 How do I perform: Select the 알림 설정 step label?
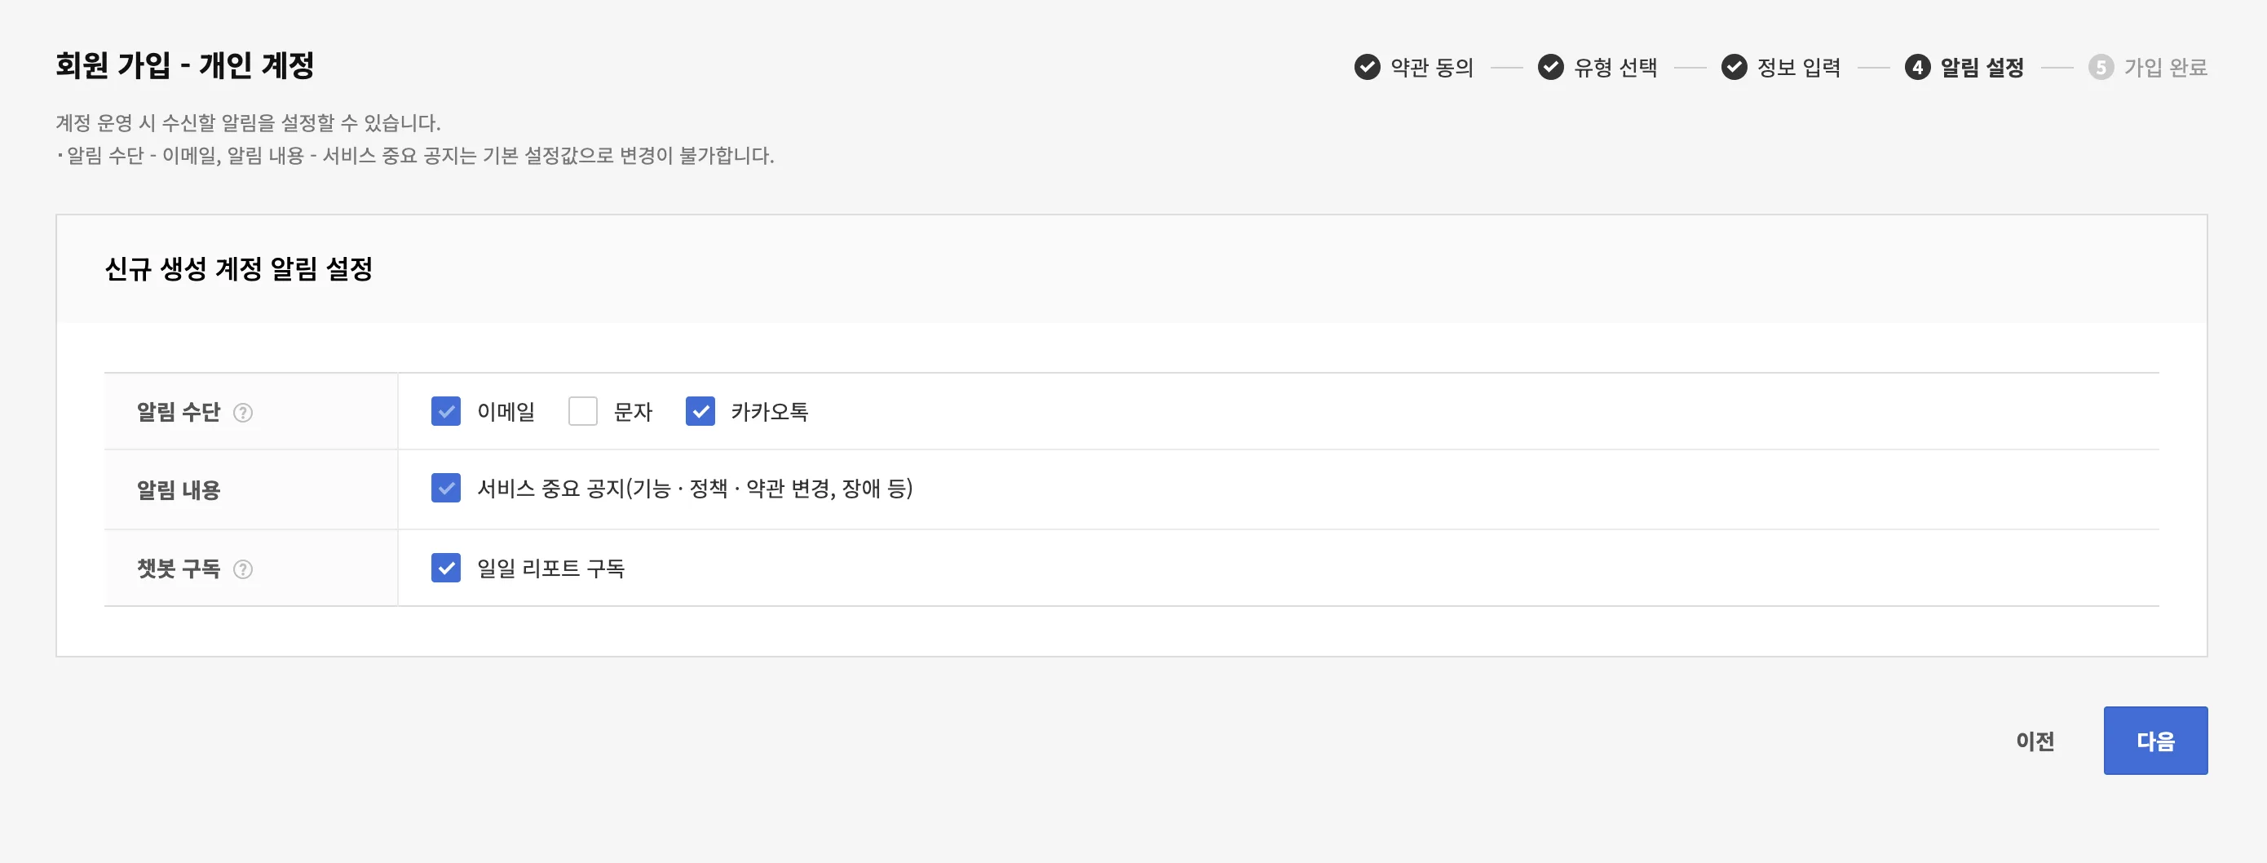tap(1982, 67)
